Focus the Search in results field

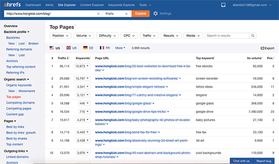[x=227, y=36]
